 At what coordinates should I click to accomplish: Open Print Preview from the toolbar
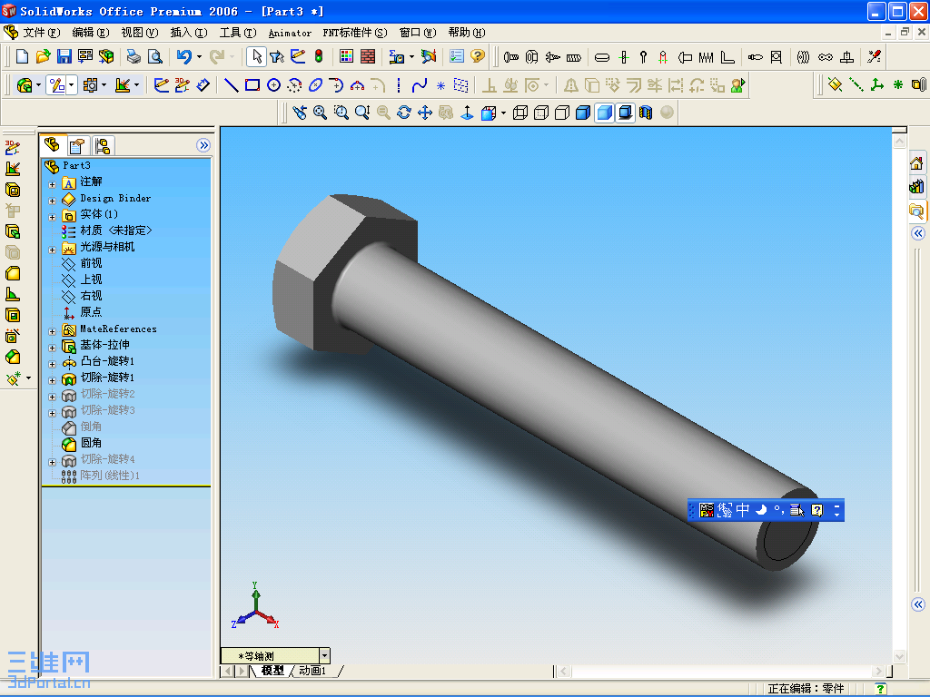pyautogui.click(x=154, y=56)
